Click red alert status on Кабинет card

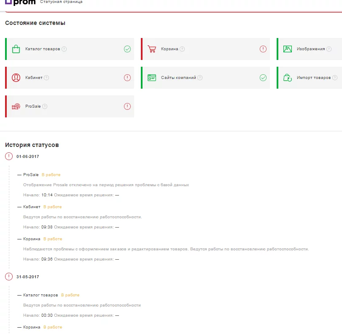coord(127,78)
